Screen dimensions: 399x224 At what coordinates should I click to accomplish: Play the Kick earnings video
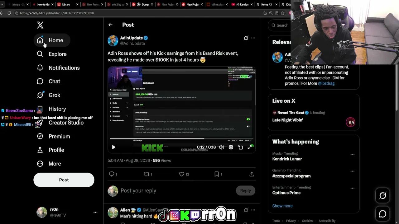(113, 147)
